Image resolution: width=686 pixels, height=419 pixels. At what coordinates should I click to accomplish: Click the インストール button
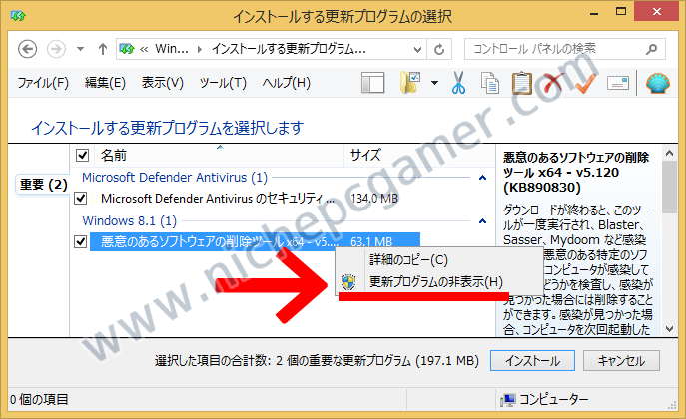click(532, 361)
